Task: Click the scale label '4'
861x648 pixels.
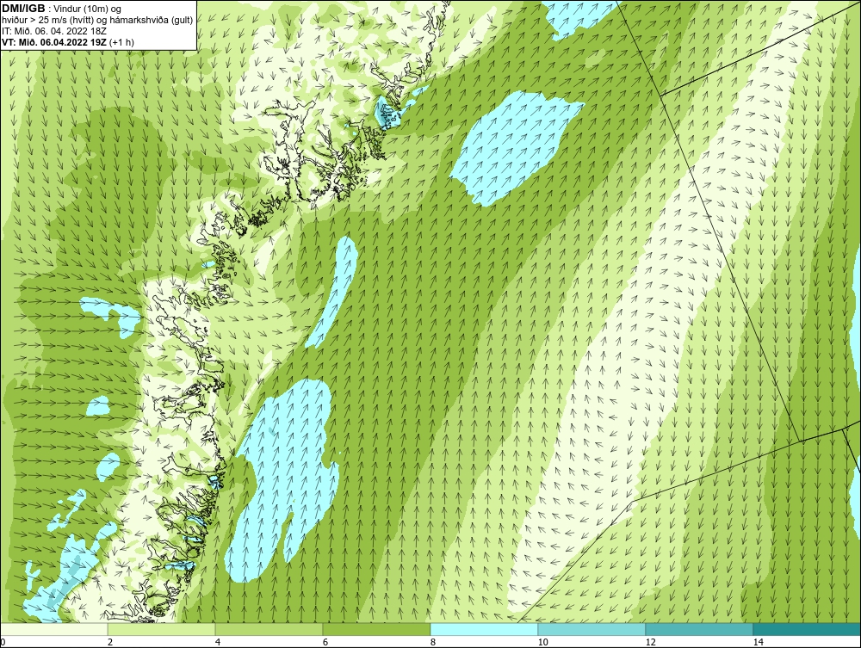Action: (x=218, y=642)
